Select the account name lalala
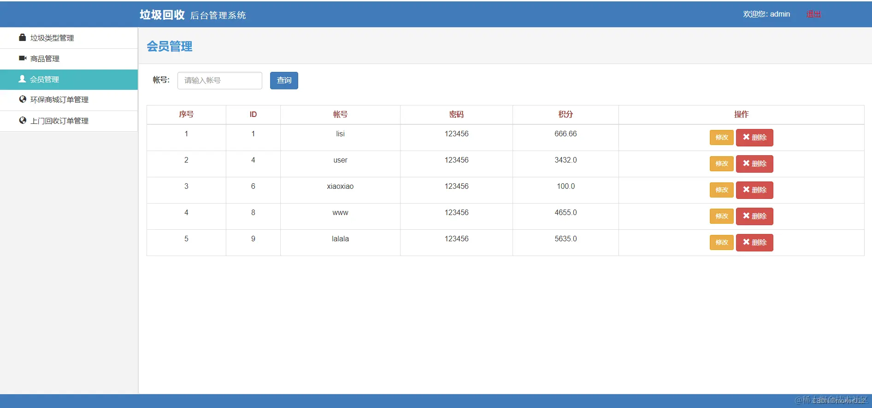Image resolution: width=872 pixels, height=408 pixels. coord(340,239)
